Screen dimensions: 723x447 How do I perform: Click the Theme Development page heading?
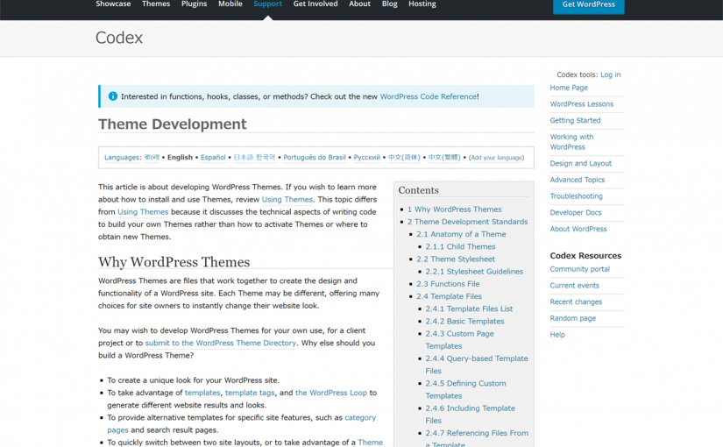[173, 124]
